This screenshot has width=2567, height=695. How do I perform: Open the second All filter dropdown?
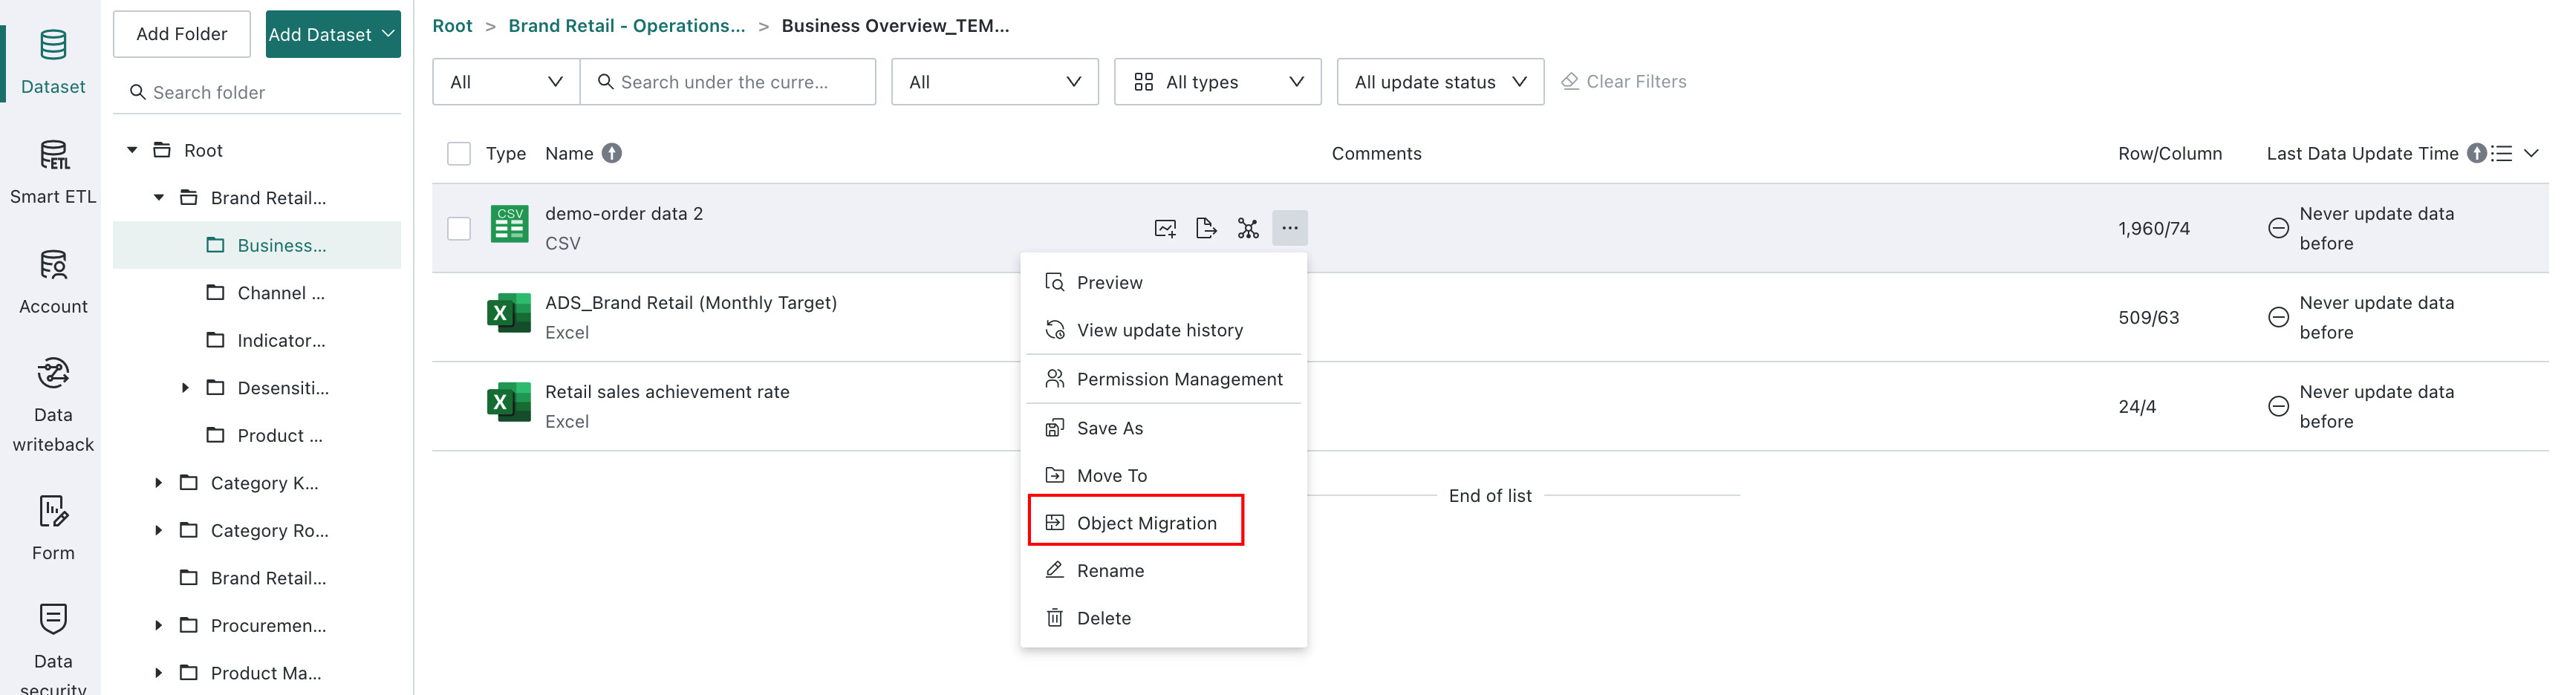coord(995,82)
